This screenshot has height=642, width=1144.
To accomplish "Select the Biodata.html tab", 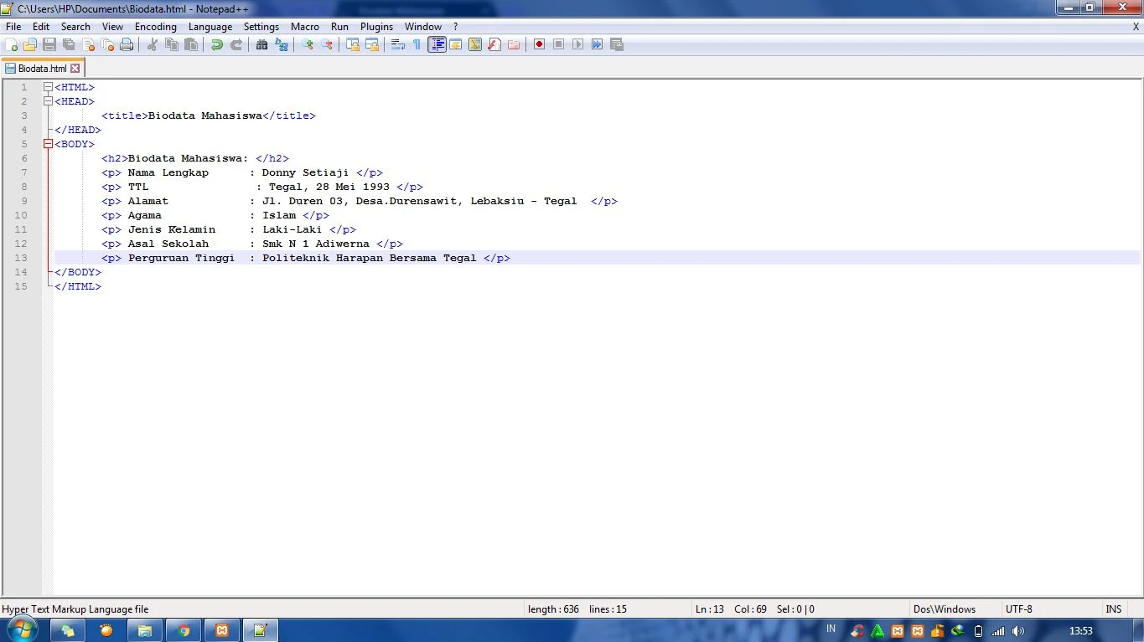I will coord(40,68).
